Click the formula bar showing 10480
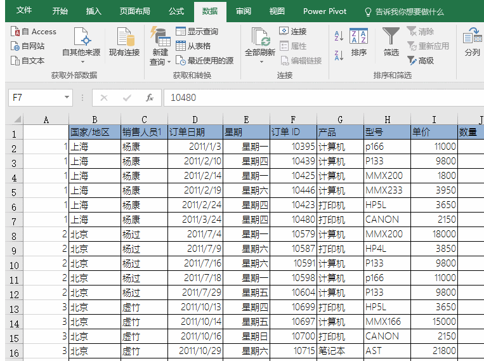 pos(317,98)
